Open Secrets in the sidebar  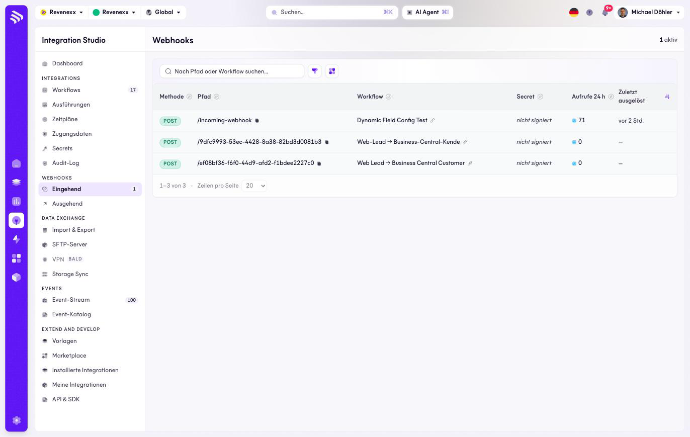pos(90,148)
